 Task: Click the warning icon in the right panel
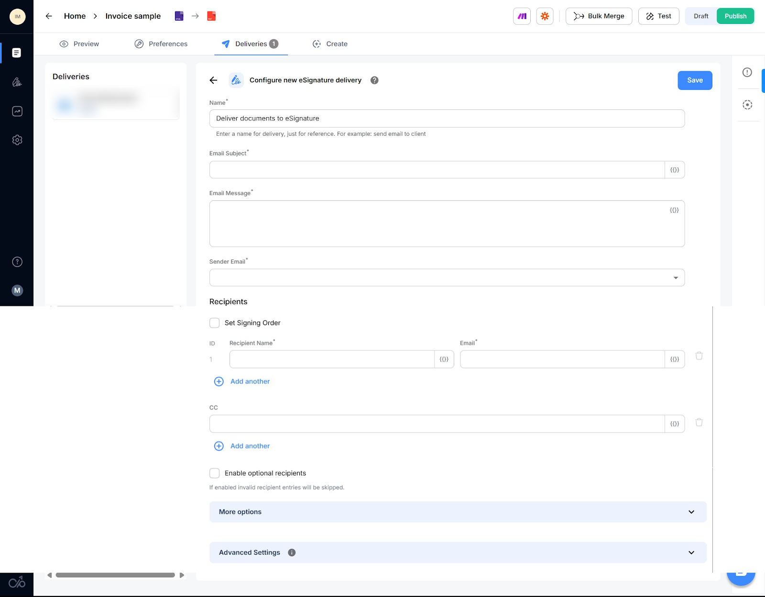747,72
